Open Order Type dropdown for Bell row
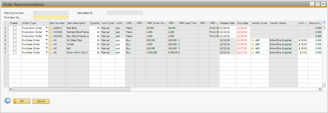Screen dimensions: 328x113 [47, 48]
